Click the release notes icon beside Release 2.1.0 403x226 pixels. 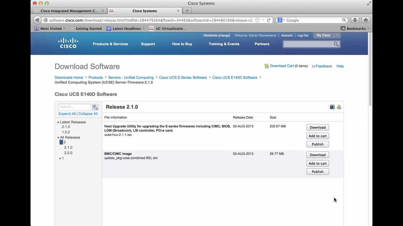pos(332,107)
